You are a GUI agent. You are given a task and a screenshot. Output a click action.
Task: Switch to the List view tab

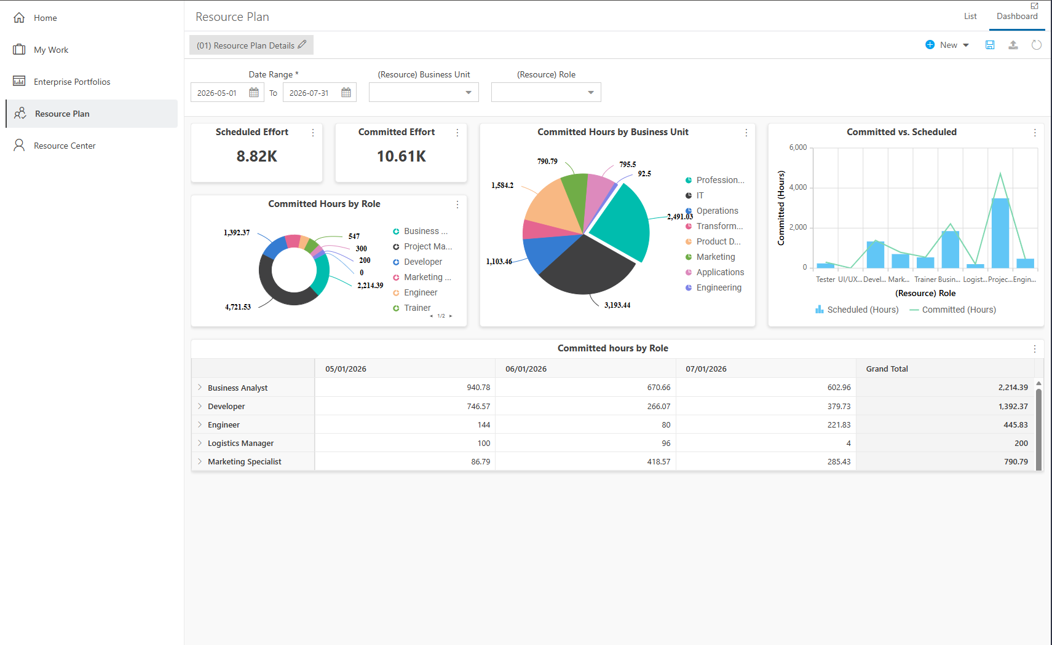click(970, 17)
